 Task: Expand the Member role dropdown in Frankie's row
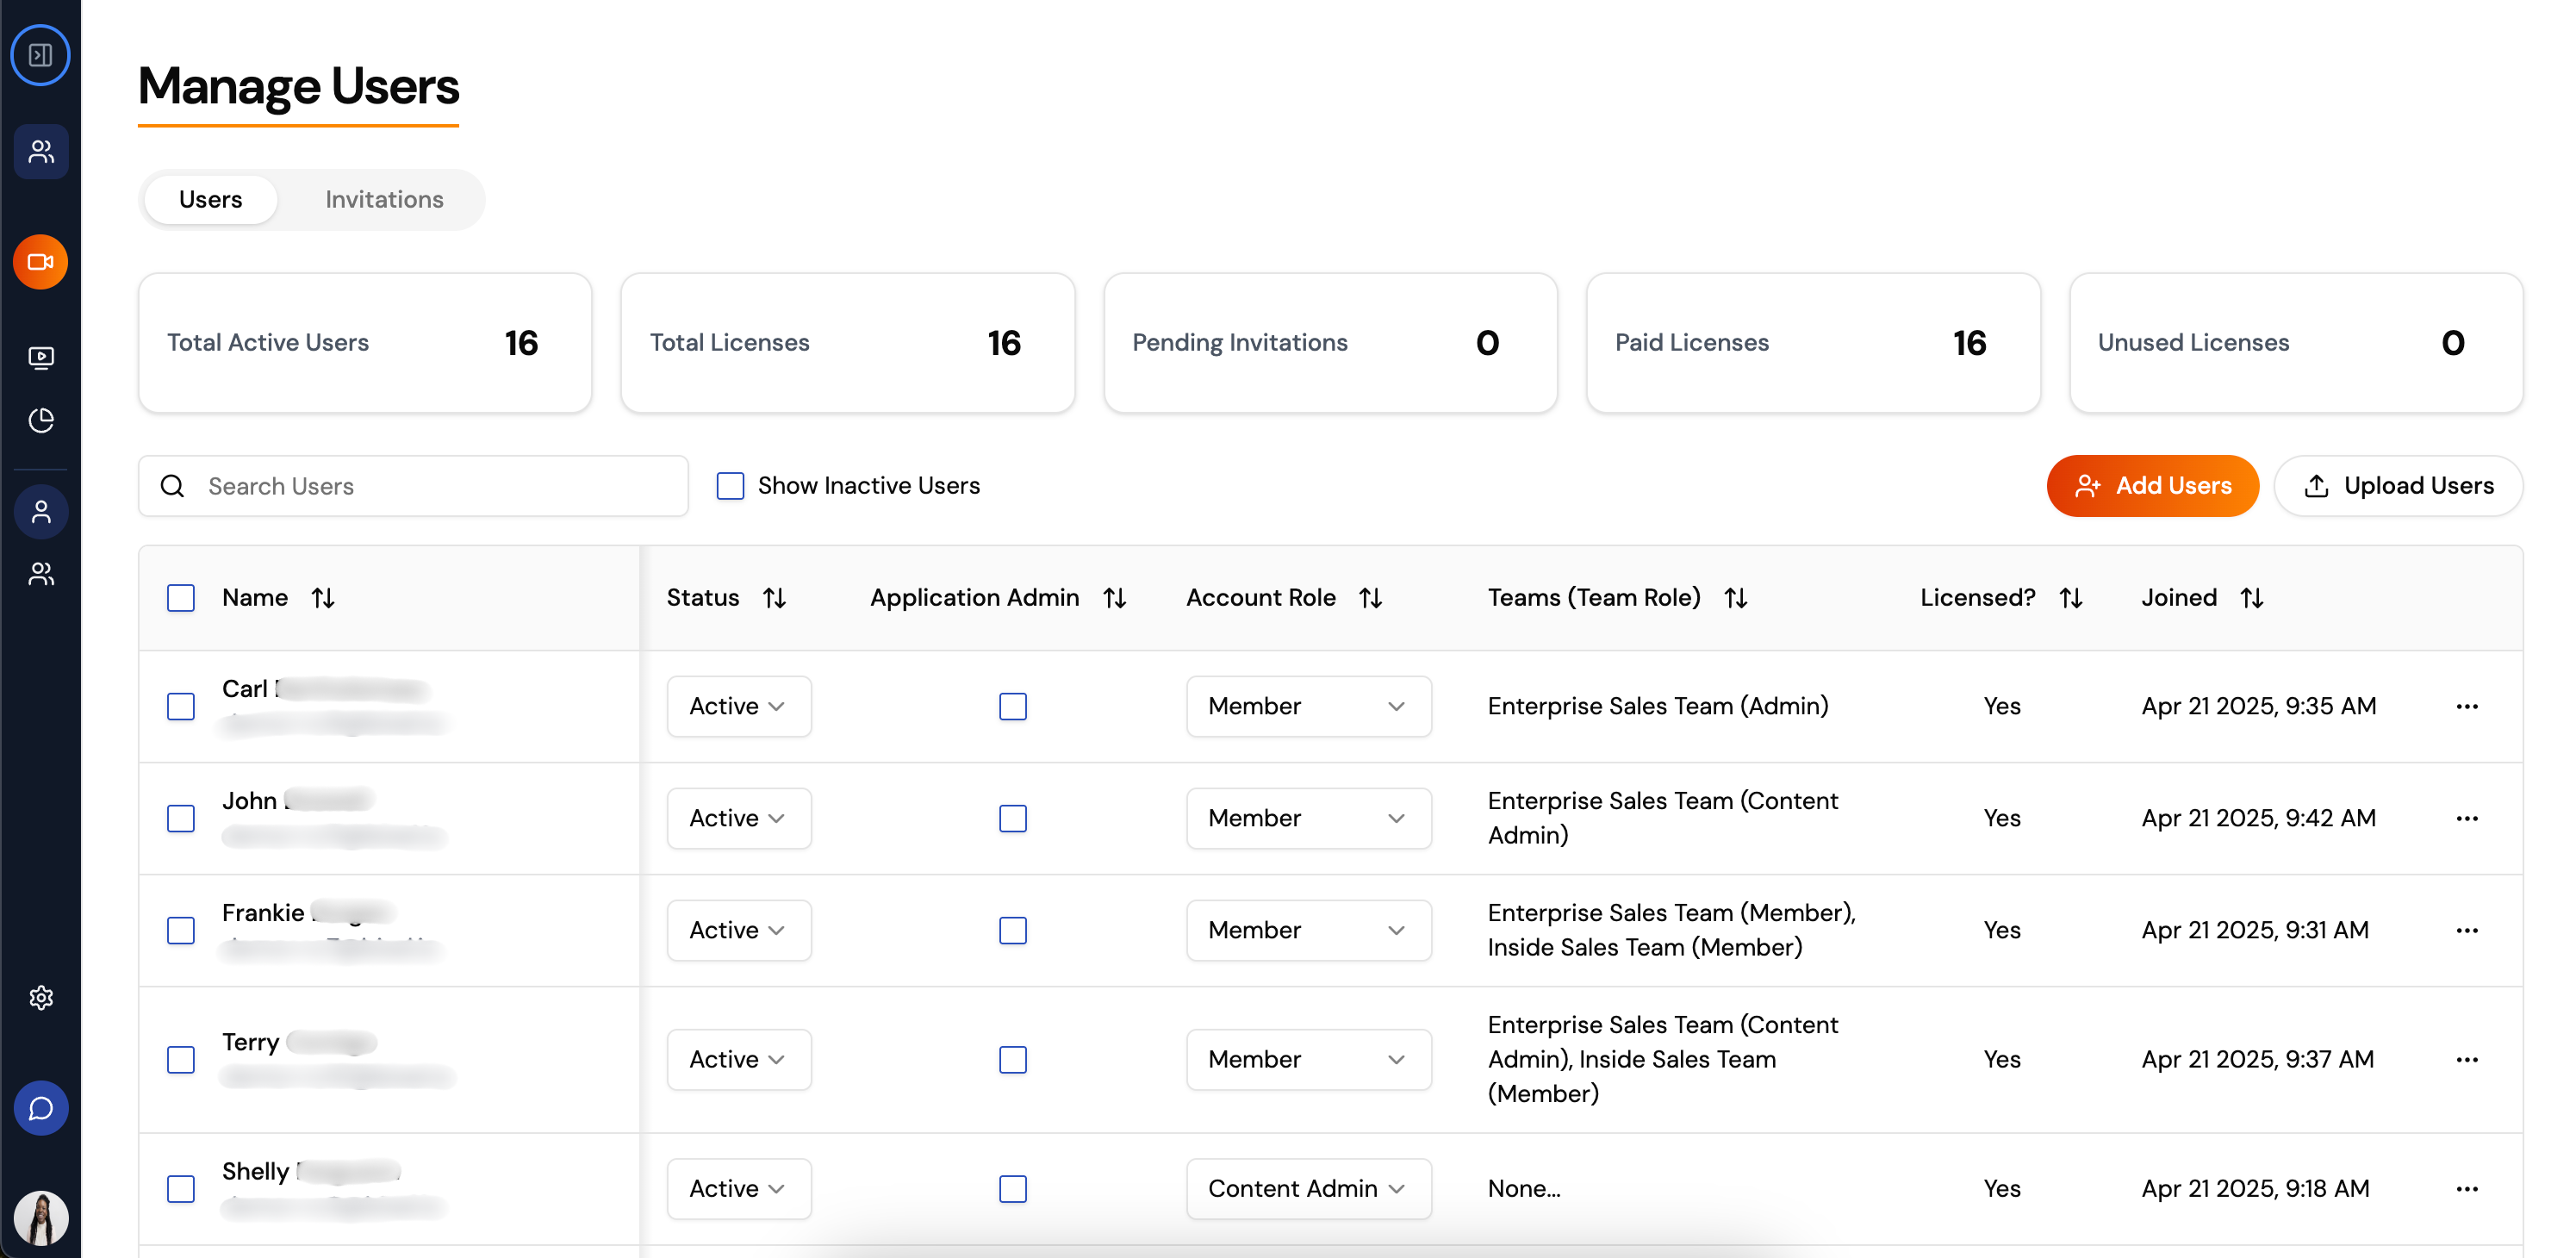(x=1307, y=930)
